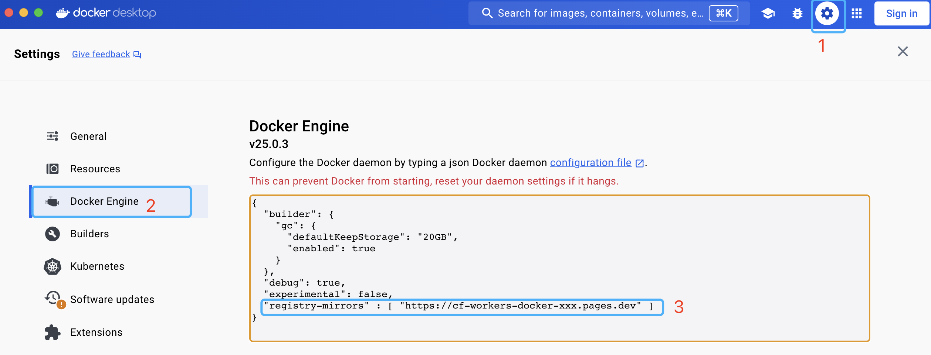Click the Resources disk icon
Screen dimensions: 931x355
pos(53,169)
